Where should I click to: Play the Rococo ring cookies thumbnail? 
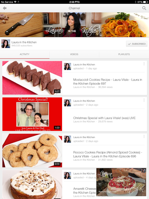pos(32,150)
